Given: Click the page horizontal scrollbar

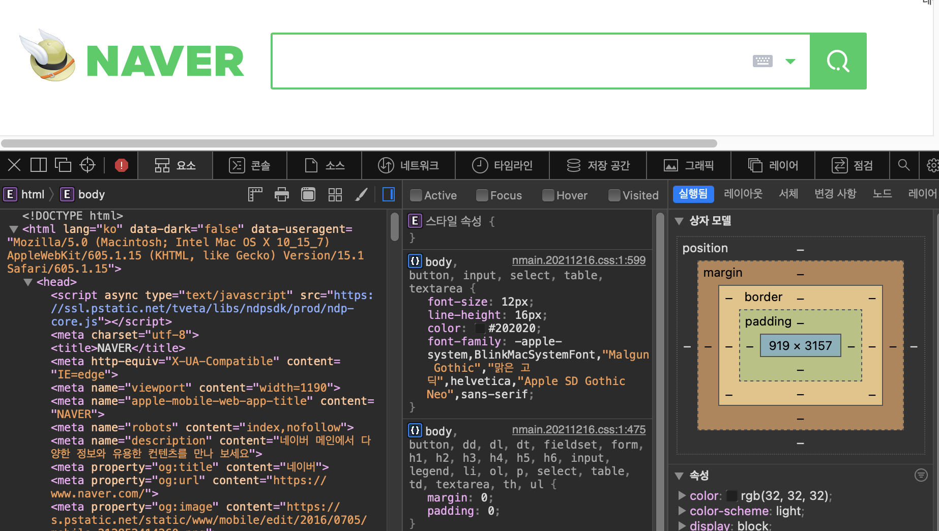Looking at the screenshot, I should click(359, 143).
